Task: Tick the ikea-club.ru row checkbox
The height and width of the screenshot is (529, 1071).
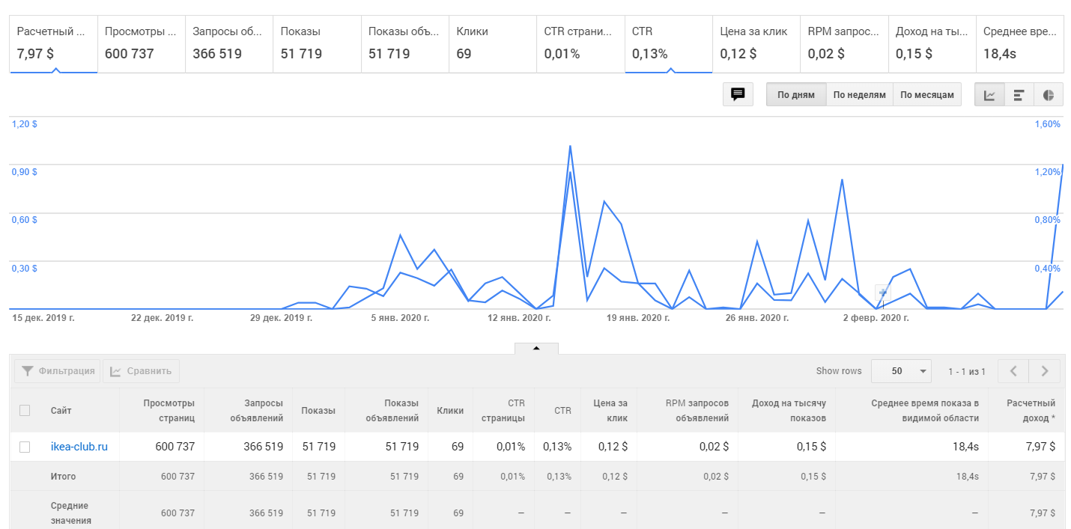Action: pyautogui.click(x=25, y=447)
